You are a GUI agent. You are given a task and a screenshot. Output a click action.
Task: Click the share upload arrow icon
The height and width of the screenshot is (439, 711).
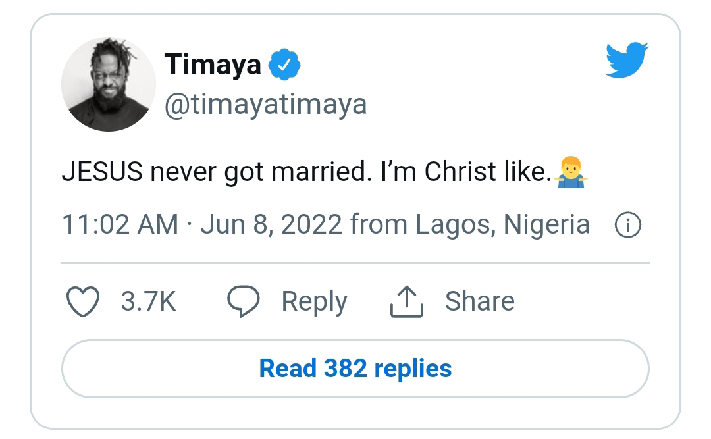coord(406,301)
